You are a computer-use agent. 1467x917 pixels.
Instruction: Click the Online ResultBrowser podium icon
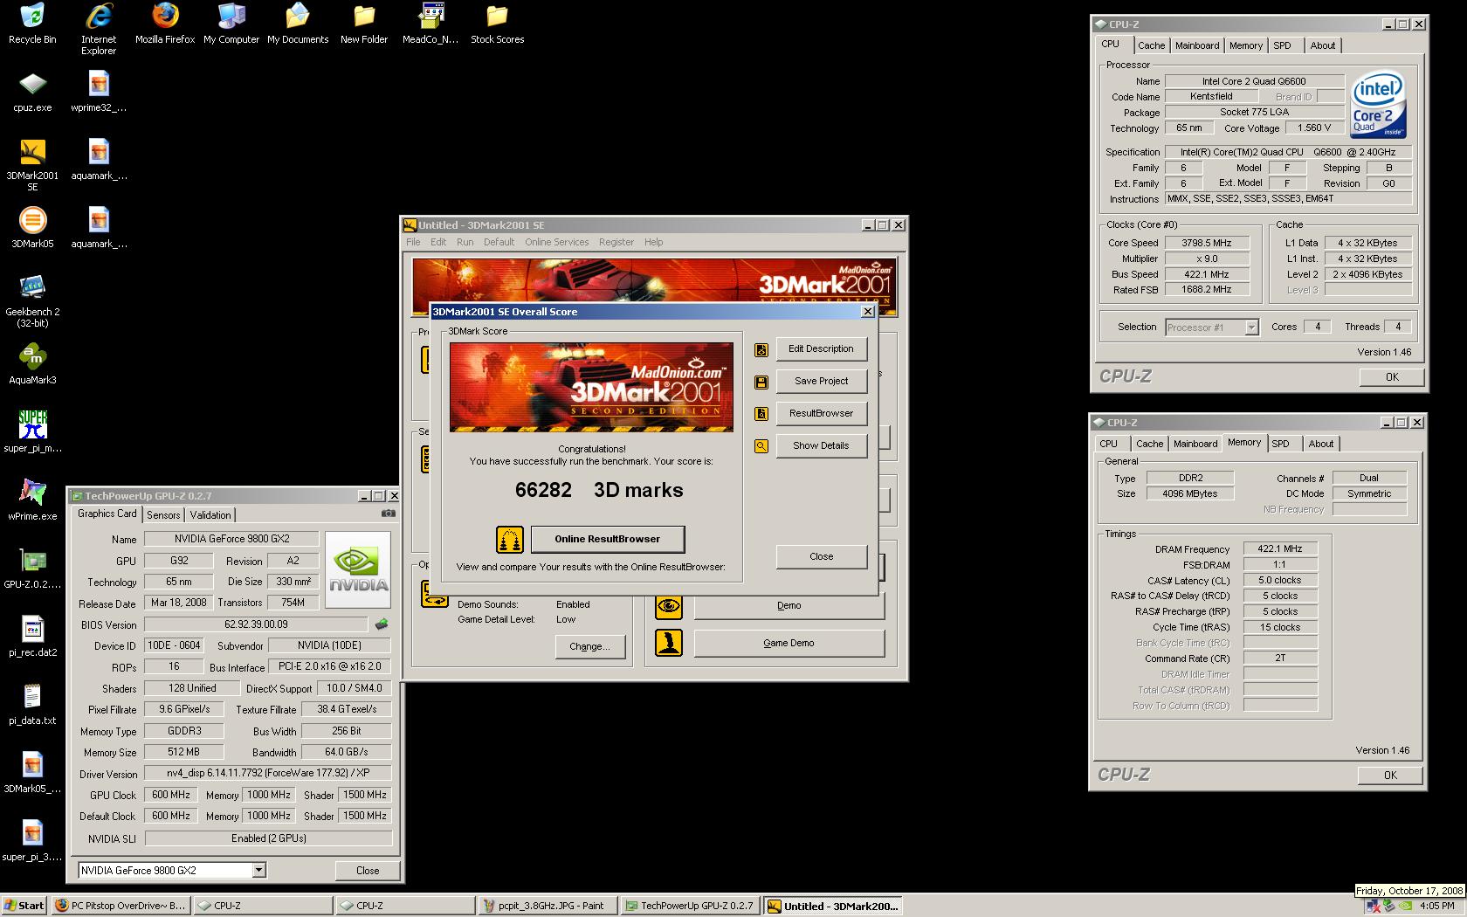[x=509, y=539]
